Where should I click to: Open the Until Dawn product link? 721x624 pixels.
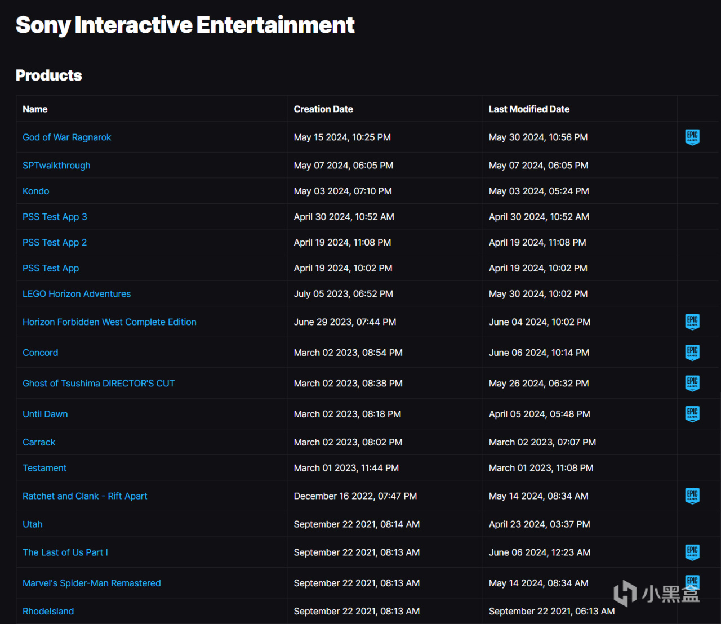tap(45, 414)
